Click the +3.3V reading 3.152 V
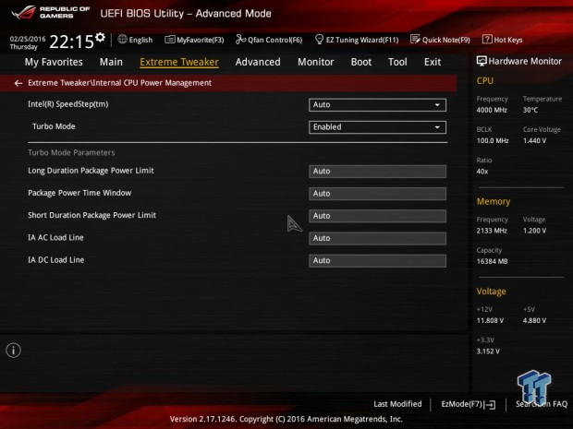Image resolution: width=573 pixels, height=429 pixels. (488, 351)
